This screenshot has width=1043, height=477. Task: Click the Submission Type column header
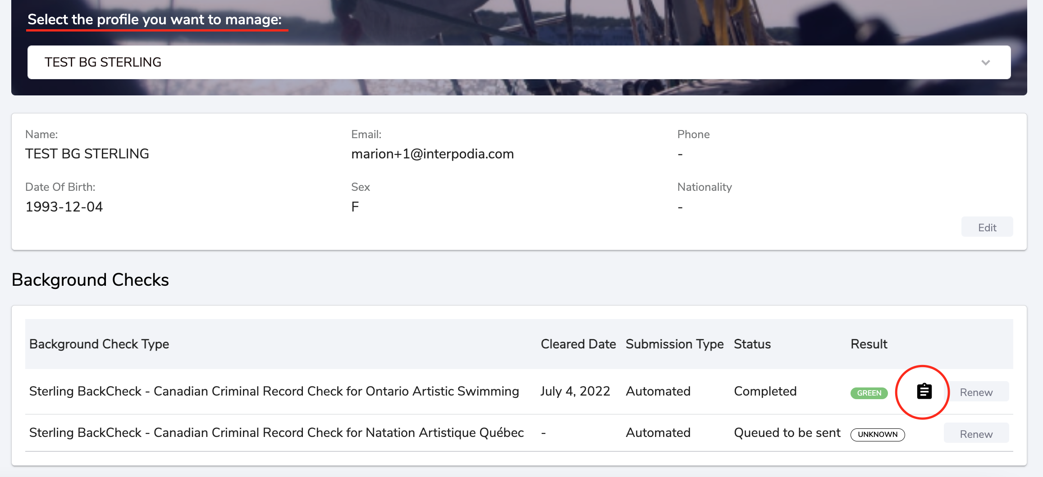[x=674, y=344]
